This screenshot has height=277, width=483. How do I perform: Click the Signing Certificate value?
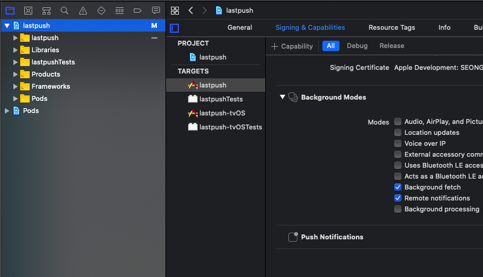[x=439, y=67]
